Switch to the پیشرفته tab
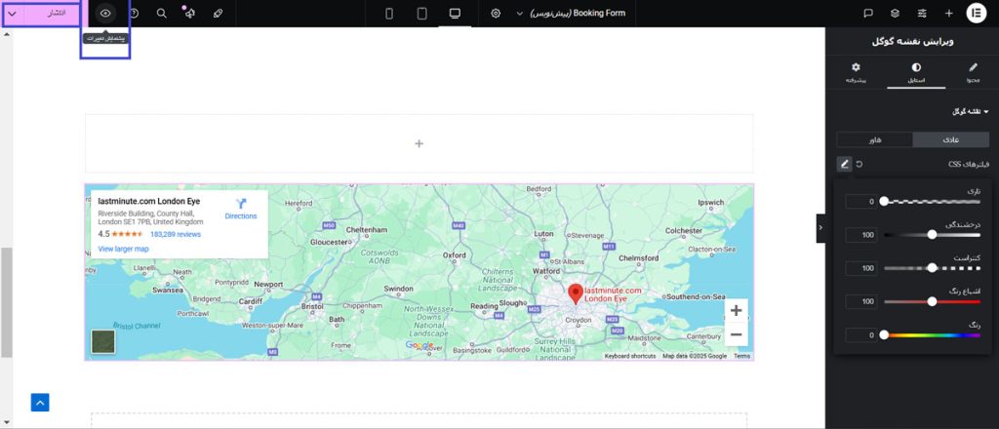 (x=856, y=73)
